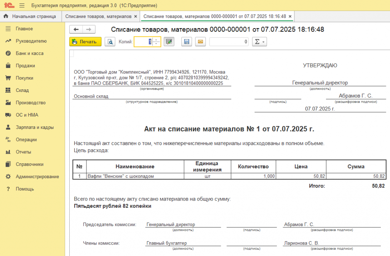The height and width of the screenshot is (256, 390).
Task: Click the Председатель комиссии: label
Action: pyautogui.click(x=110, y=224)
